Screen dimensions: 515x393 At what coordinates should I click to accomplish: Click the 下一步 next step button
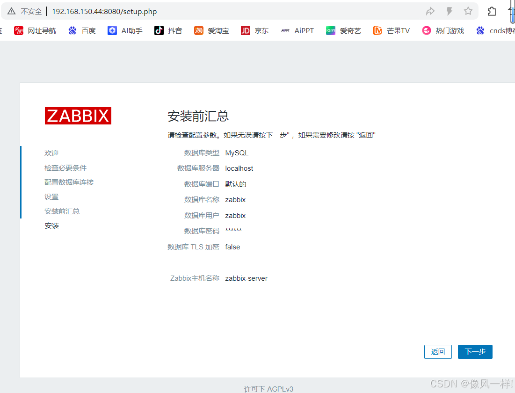click(x=475, y=352)
